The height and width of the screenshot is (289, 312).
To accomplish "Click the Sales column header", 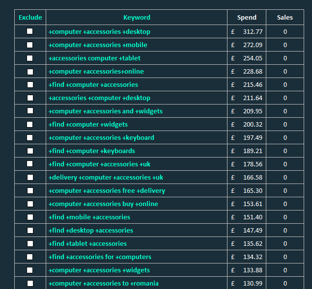I will click(x=285, y=17).
